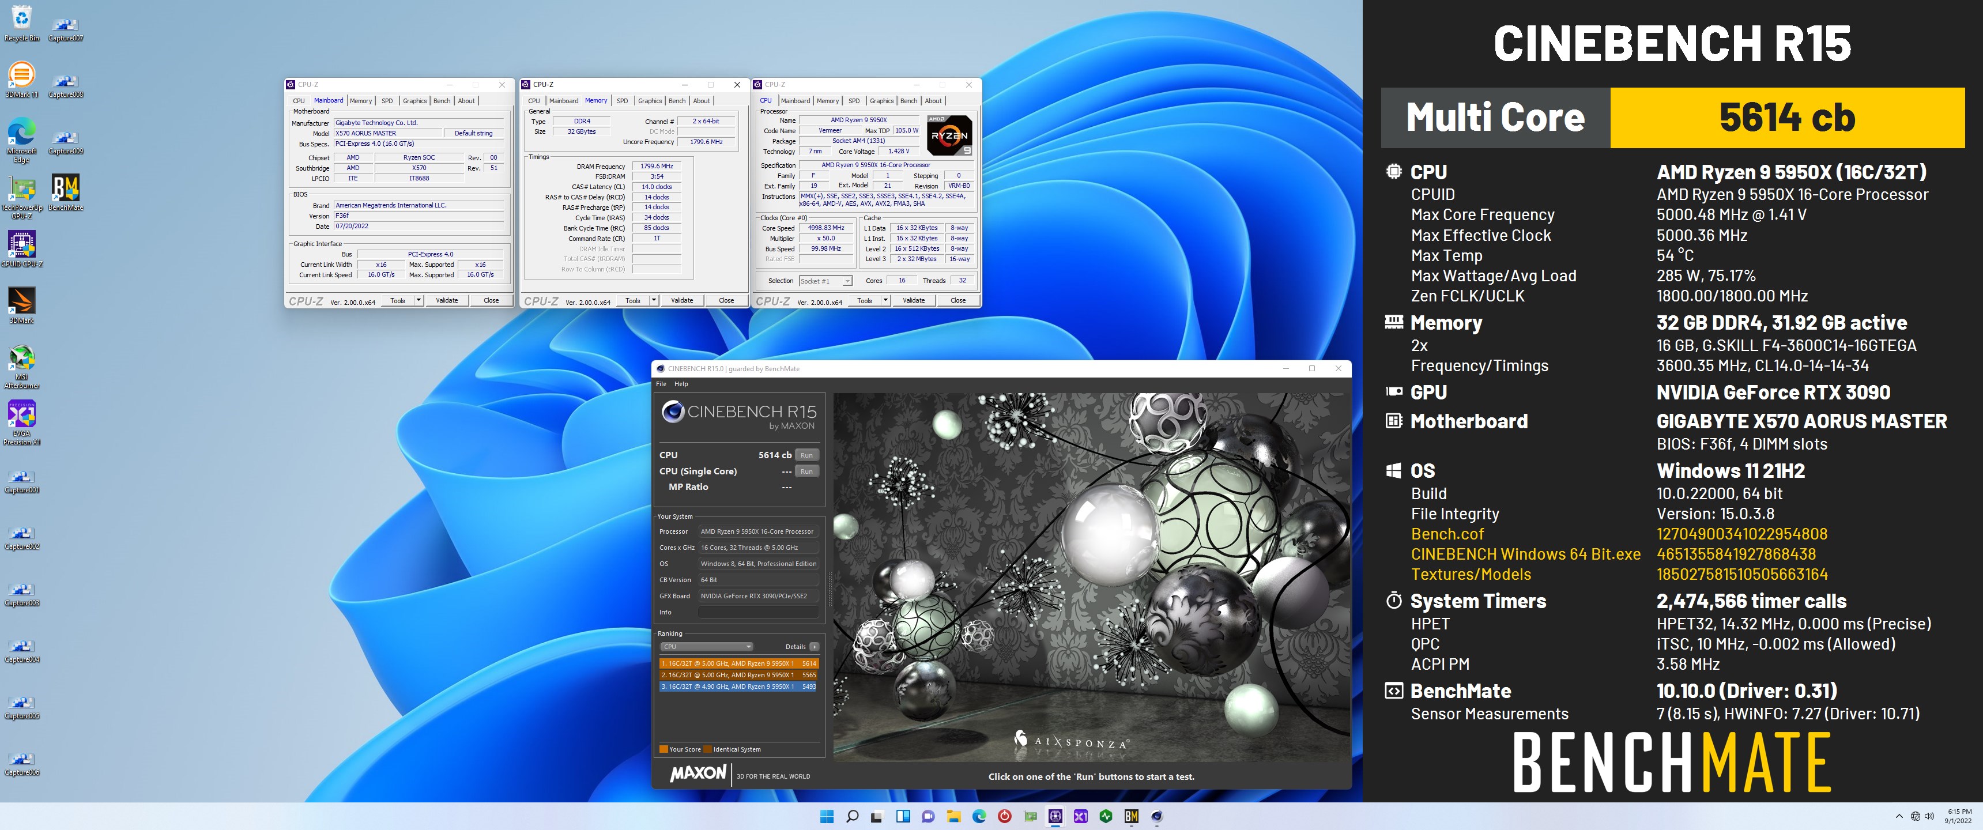Toggle Your Score legend box in Cinebench

(663, 749)
